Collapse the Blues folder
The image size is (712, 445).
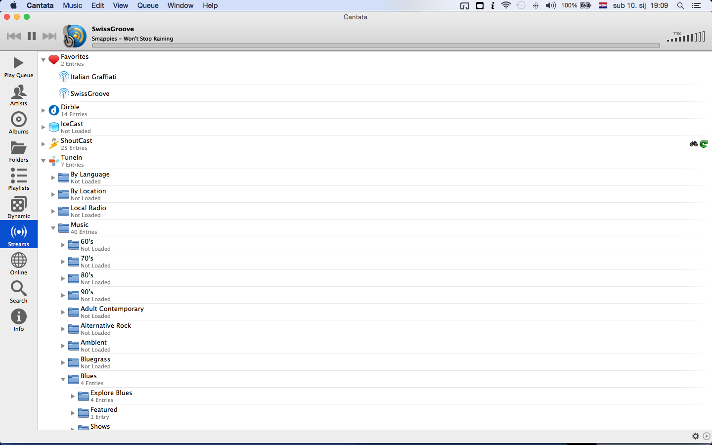click(63, 380)
